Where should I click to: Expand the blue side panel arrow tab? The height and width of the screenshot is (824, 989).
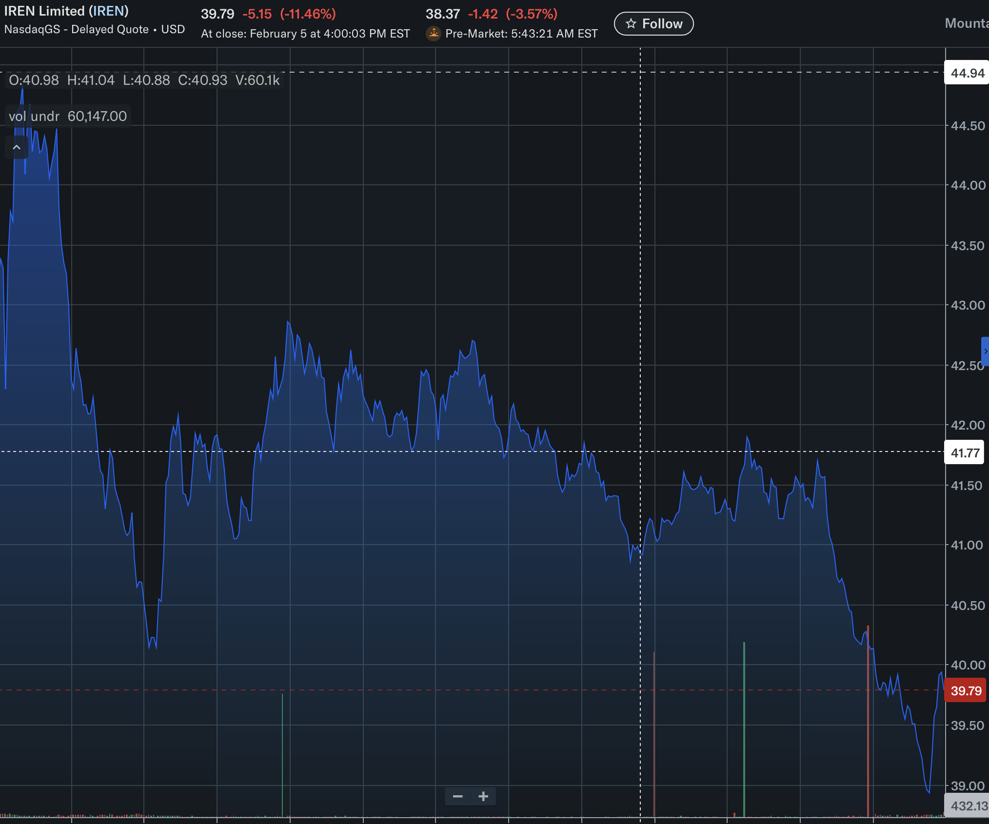click(985, 351)
